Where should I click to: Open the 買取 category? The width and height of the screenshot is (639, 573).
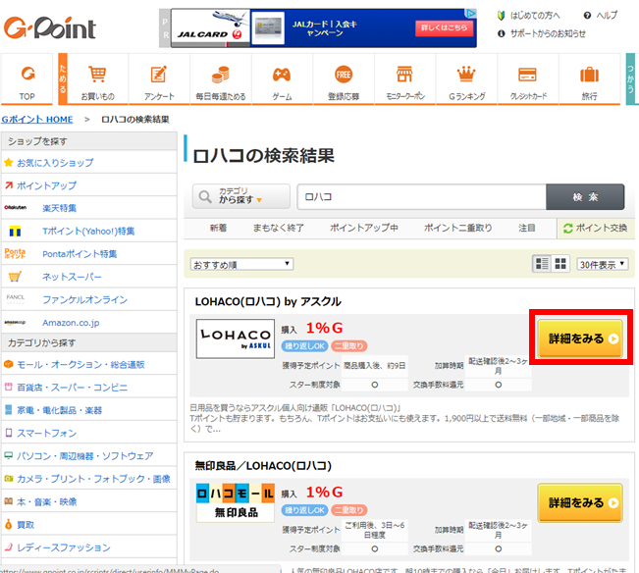[x=26, y=525]
